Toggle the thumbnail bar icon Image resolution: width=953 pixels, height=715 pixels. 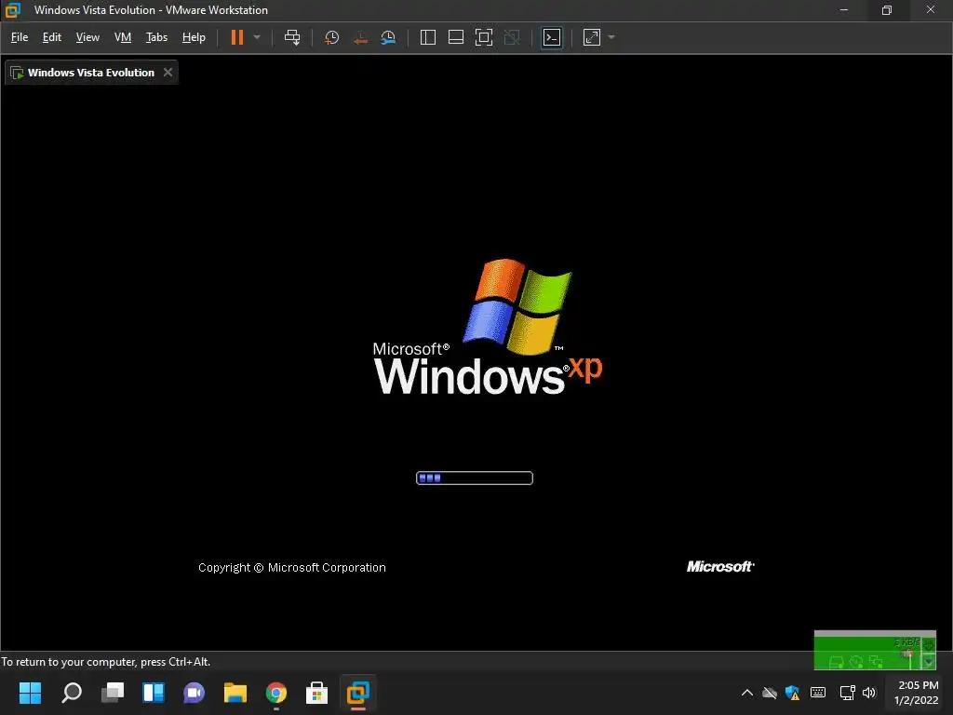[456, 37]
